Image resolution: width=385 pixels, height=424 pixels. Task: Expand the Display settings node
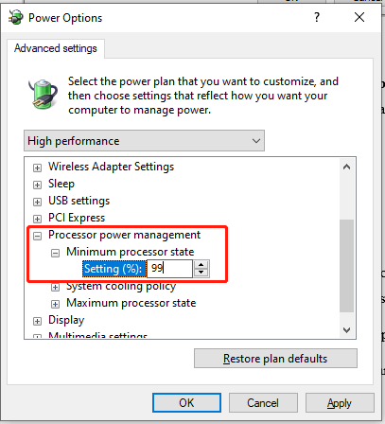coord(37,321)
